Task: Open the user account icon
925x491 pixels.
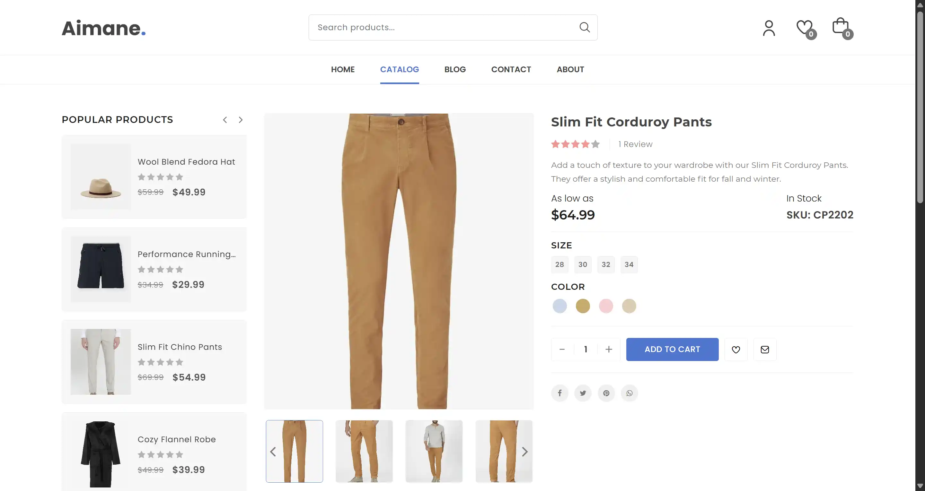Action: pos(769,28)
